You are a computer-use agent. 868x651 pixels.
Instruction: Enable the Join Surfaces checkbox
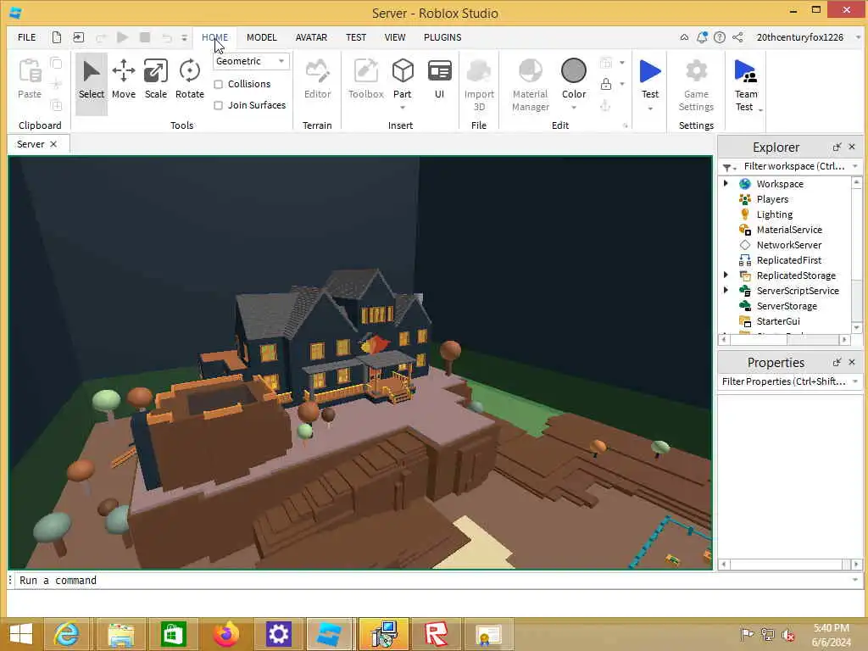coord(218,105)
